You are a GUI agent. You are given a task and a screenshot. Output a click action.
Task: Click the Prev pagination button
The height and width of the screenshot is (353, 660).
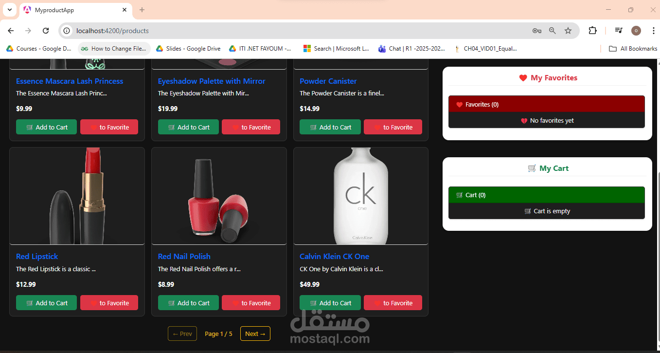coord(182,334)
